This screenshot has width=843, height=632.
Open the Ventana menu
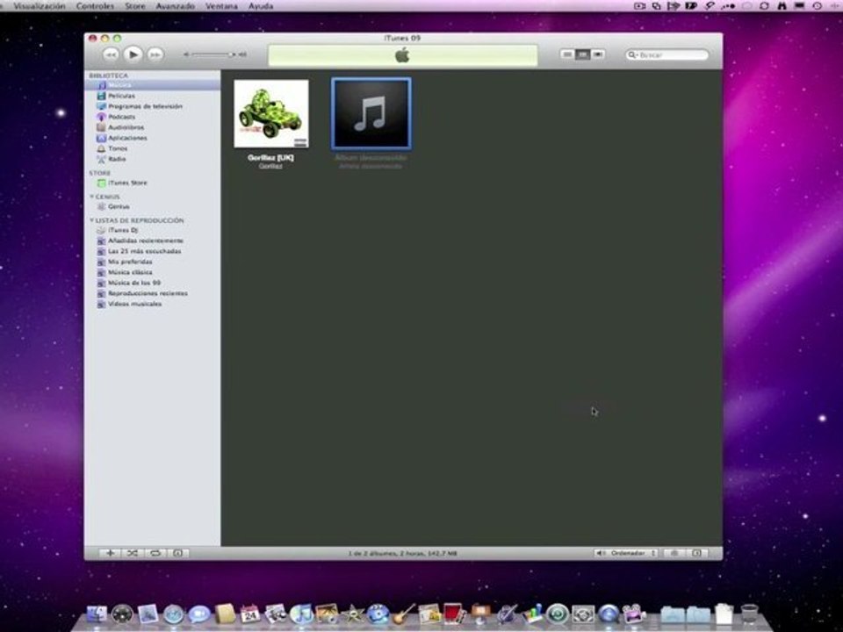pyautogui.click(x=221, y=6)
